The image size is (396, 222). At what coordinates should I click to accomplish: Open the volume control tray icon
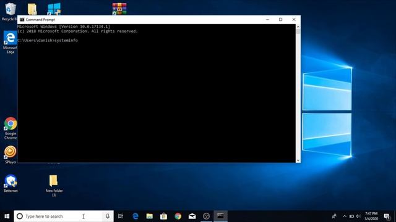pos(358,216)
